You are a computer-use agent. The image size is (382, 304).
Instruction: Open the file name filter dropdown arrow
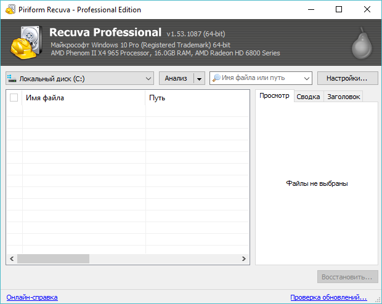[307, 79]
